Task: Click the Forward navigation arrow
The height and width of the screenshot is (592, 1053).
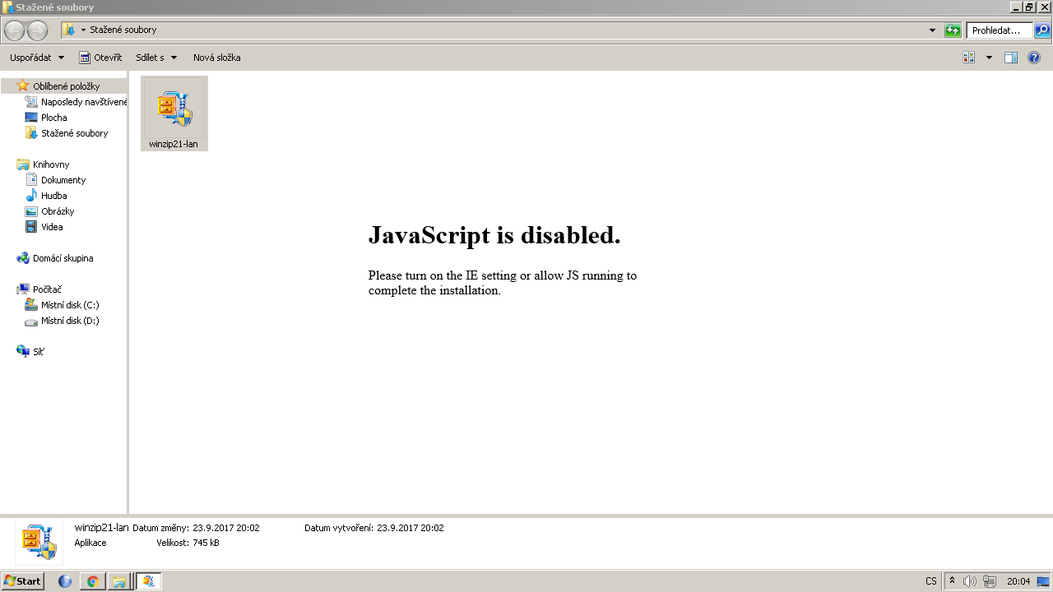Action: (x=37, y=31)
